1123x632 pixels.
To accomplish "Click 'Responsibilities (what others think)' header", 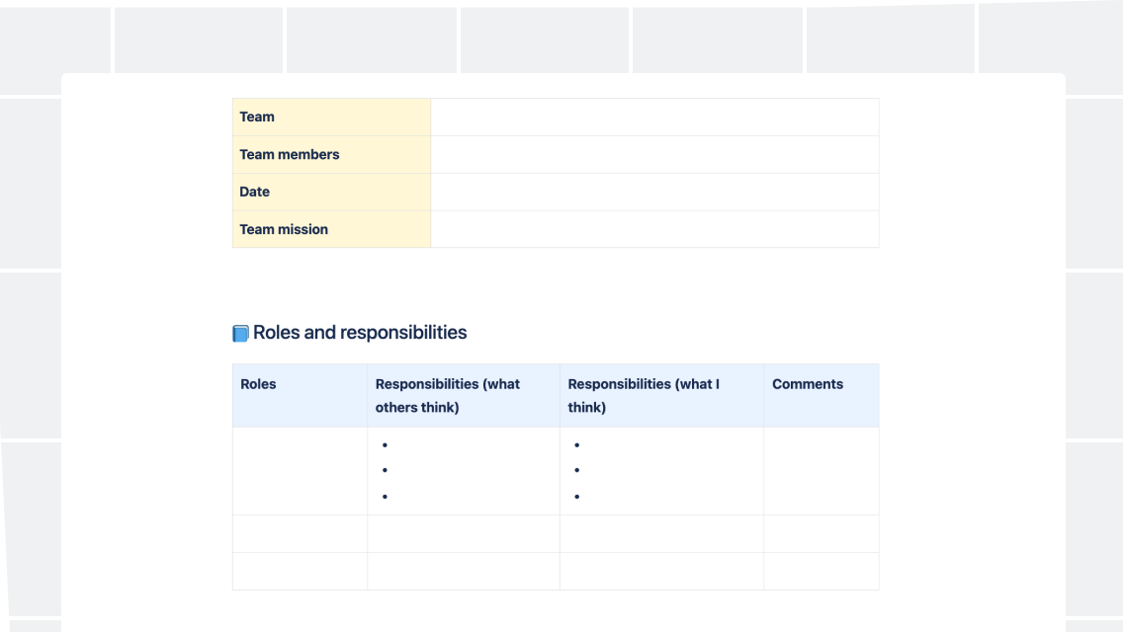I will coord(464,396).
